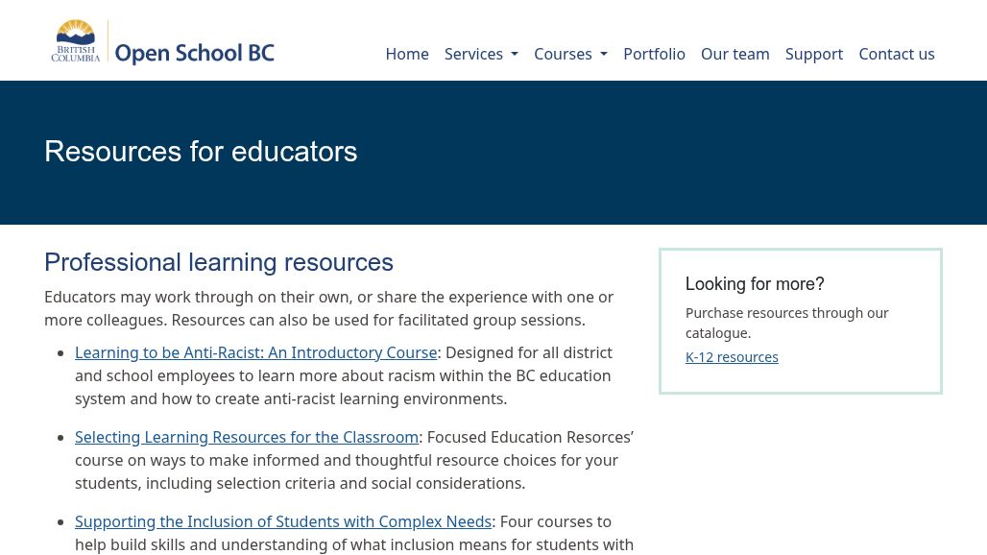Click the catalogue purchase description text

pos(787,323)
